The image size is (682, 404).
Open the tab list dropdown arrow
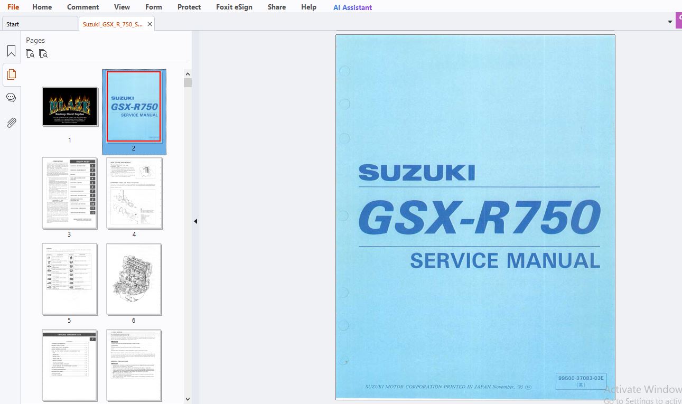click(670, 22)
